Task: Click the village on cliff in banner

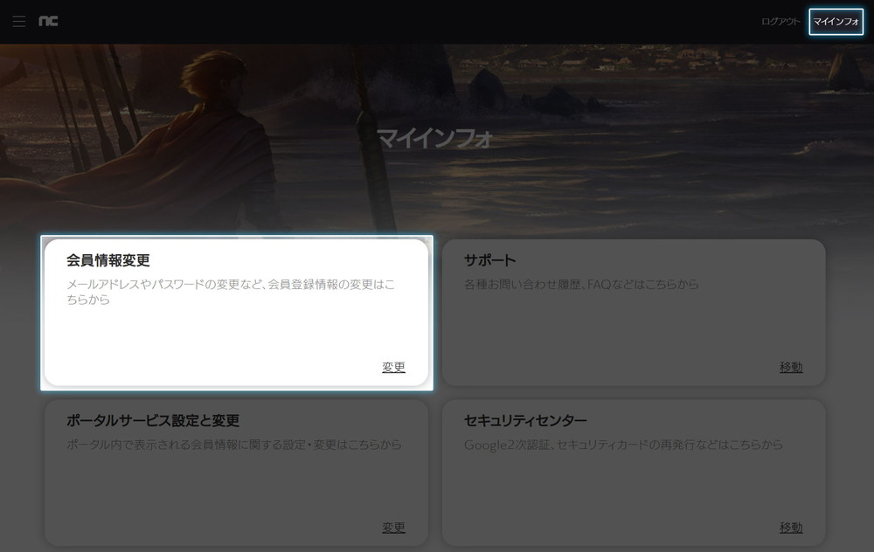Action: coord(612,63)
